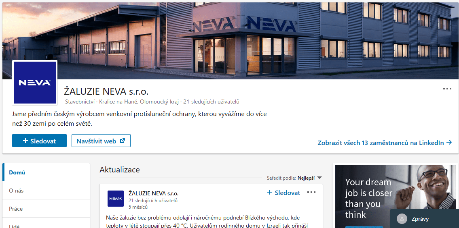
Task: Click the plus icon on the blue Sledovat button
Action: 25,141
